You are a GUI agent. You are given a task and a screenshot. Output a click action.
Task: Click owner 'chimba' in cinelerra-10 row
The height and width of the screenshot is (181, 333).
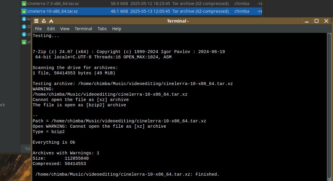coord(242,11)
